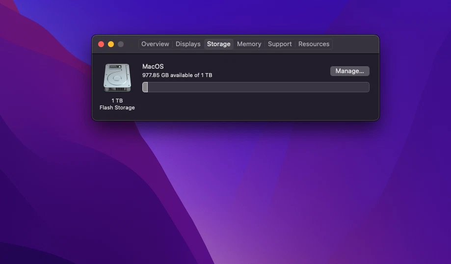Click '977.85 GB available of 1 TB' text
Viewport: 451px width, 264px height.
(177, 75)
